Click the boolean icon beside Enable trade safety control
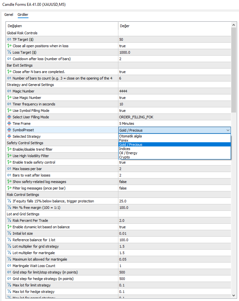 click(9, 162)
